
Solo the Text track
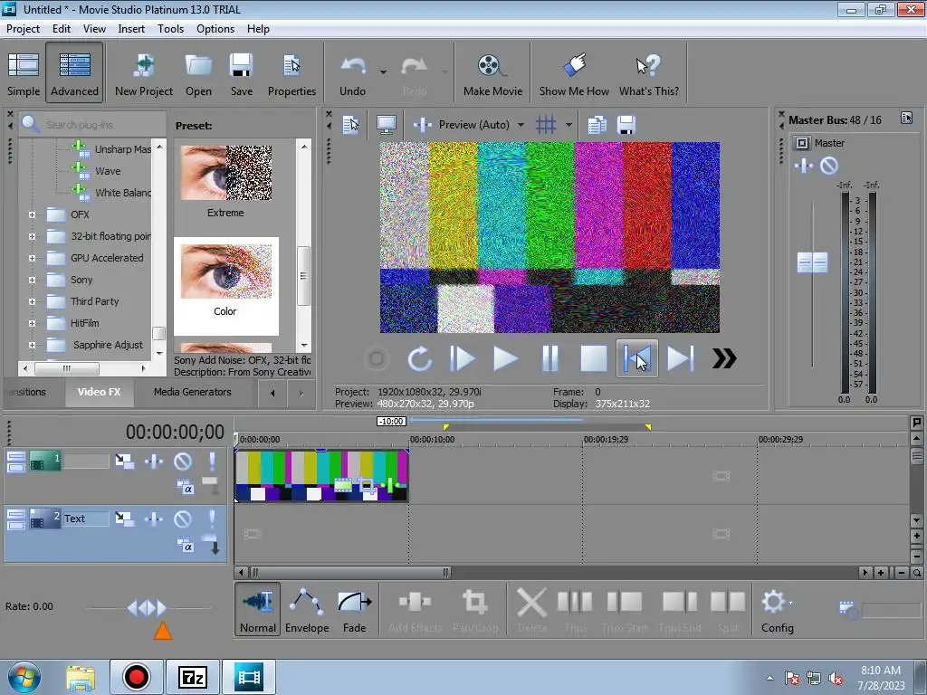click(x=212, y=519)
